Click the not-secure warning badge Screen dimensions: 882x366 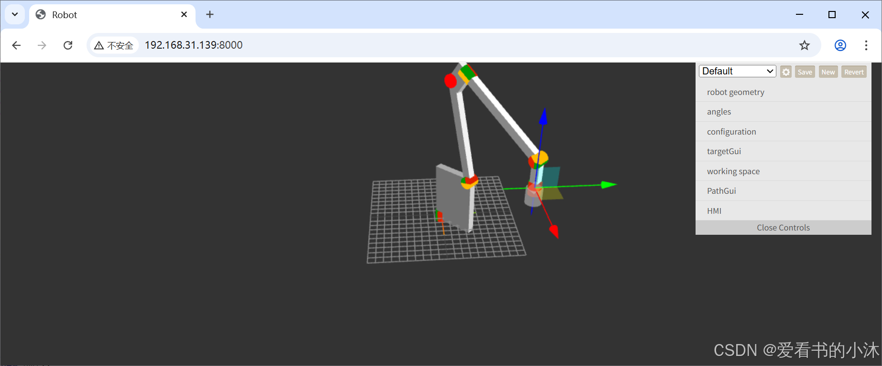[114, 45]
